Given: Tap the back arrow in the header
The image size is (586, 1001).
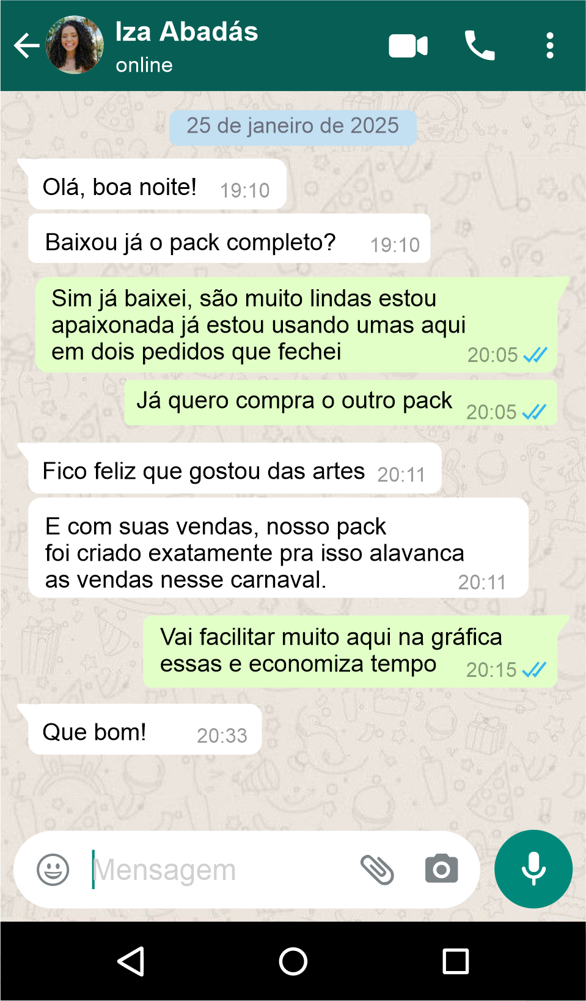Looking at the screenshot, I should 27,46.
